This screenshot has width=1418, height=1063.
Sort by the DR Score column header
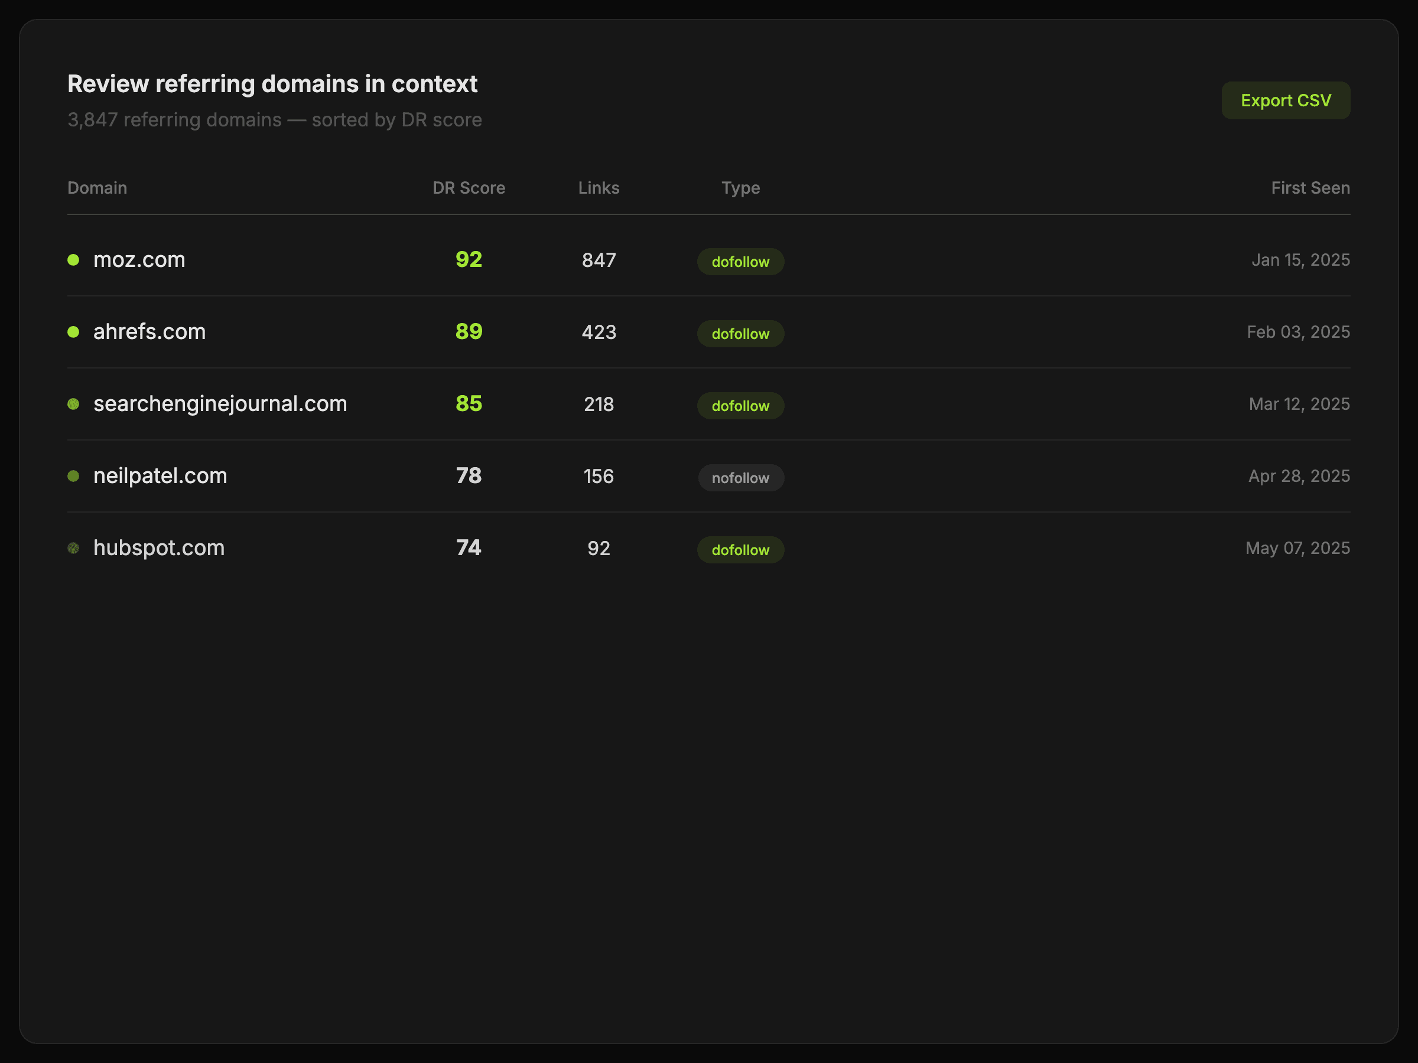click(x=469, y=188)
